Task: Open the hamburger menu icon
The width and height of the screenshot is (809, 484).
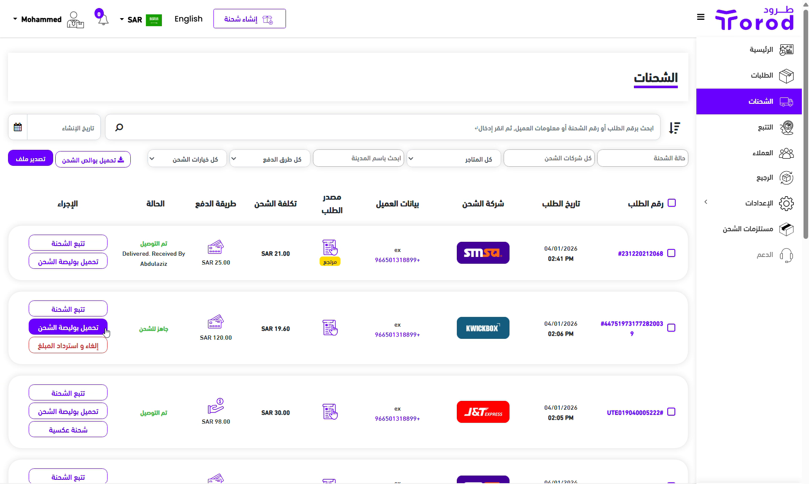Action: [701, 17]
